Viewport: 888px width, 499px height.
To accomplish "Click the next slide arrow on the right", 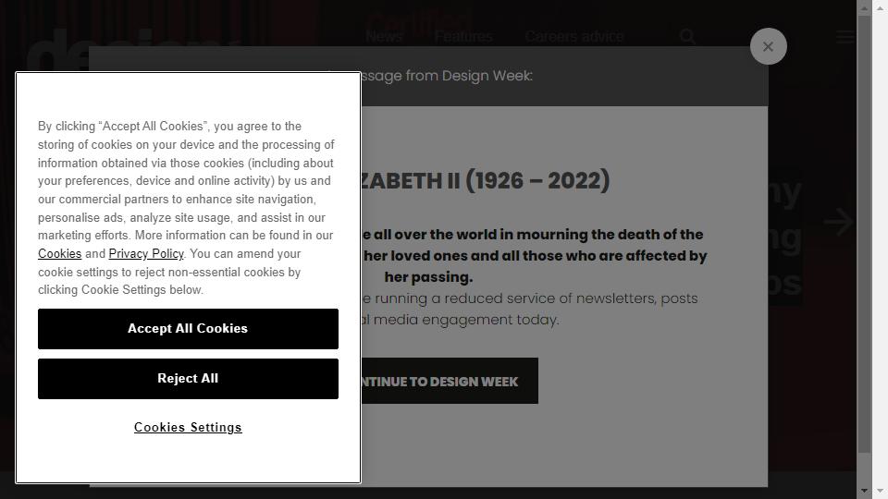I will tap(838, 222).
